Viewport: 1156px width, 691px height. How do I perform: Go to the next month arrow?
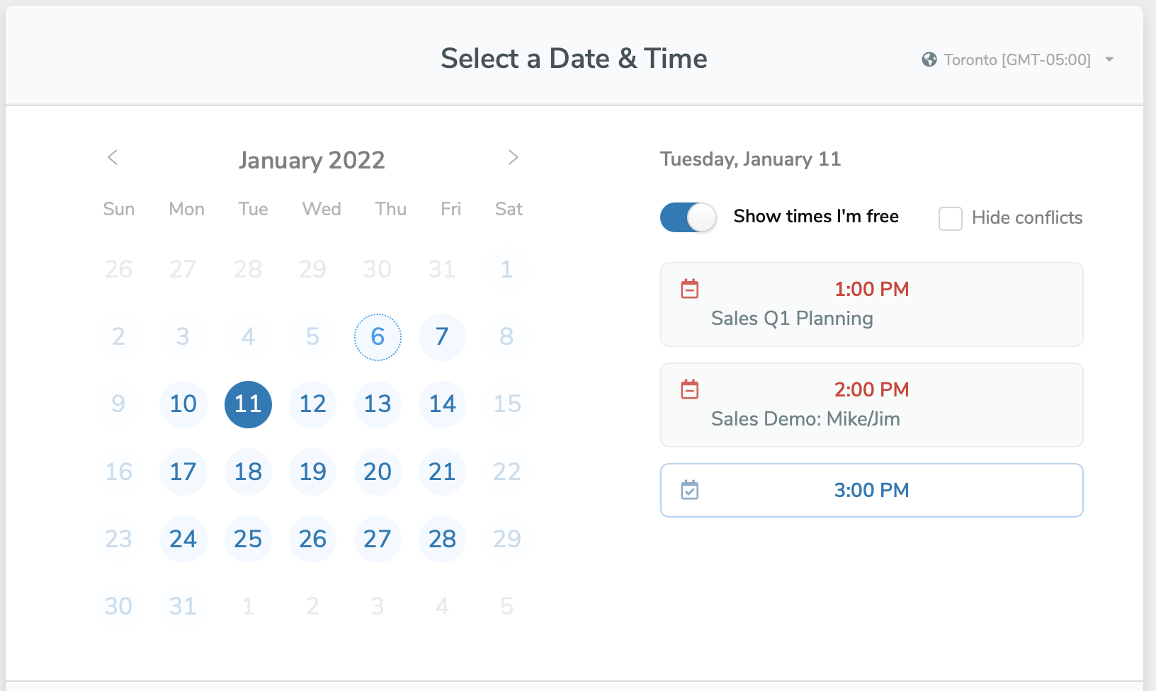pyautogui.click(x=513, y=158)
